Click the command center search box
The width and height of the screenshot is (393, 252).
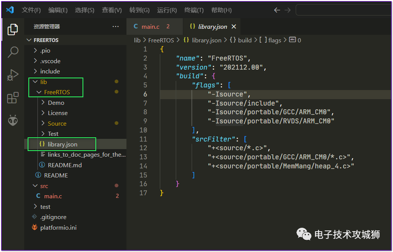pyautogui.click(x=343, y=10)
